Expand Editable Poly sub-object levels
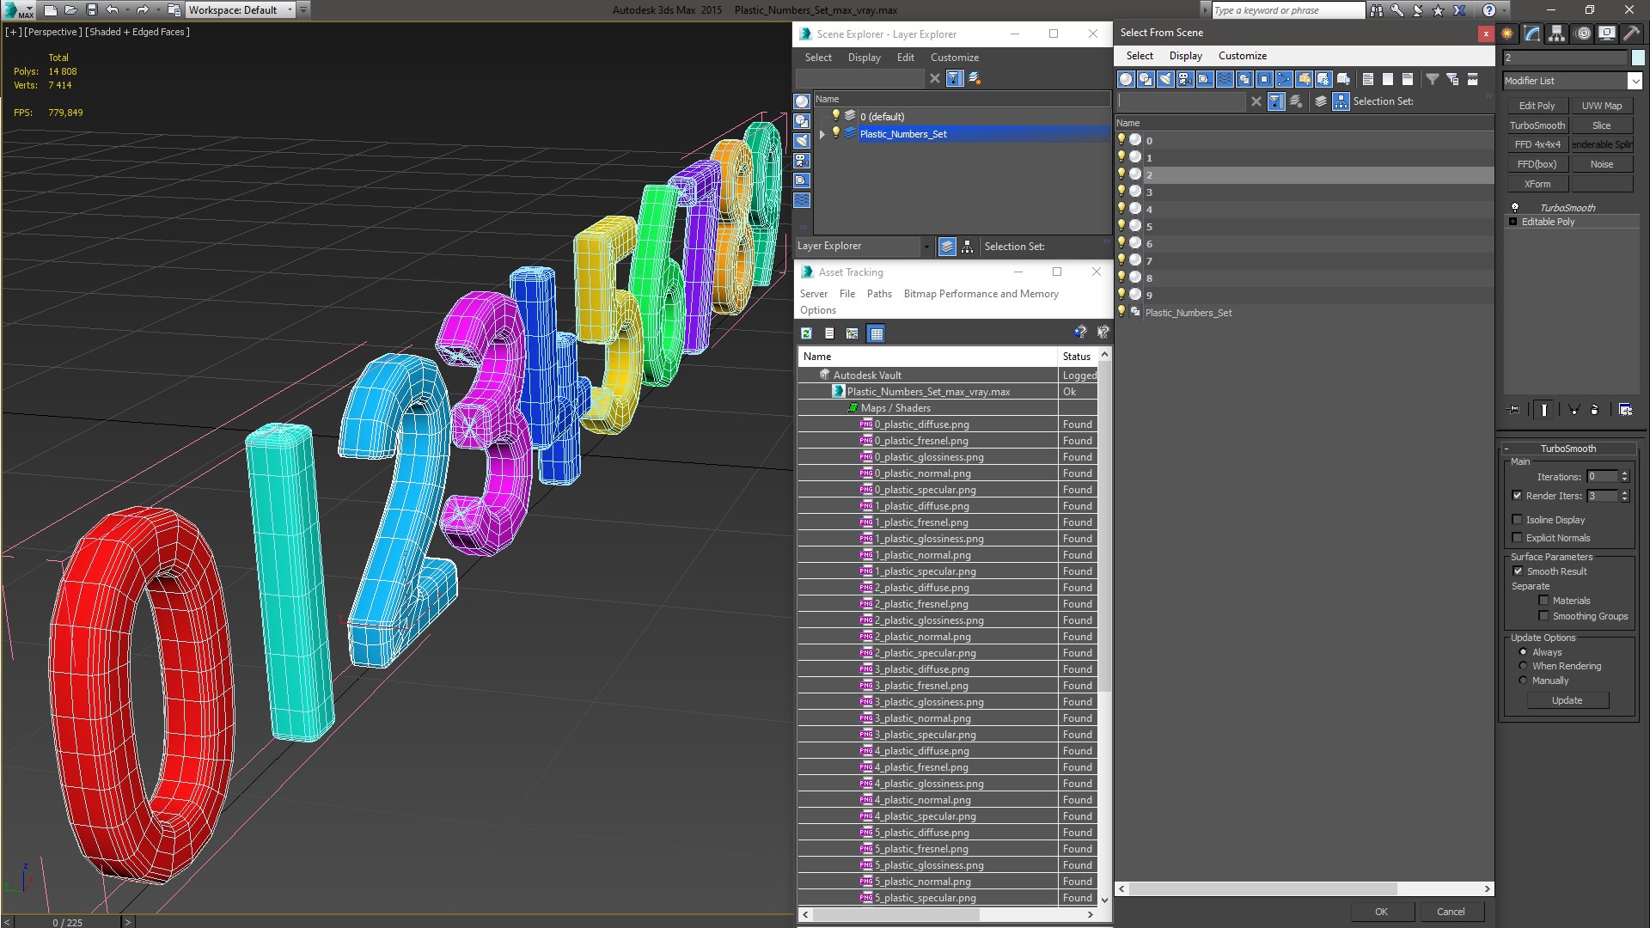 click(1513, 222)
